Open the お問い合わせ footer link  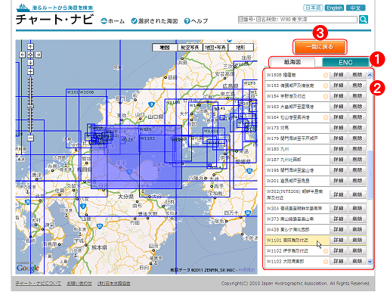pyautogui.click(x=79, y=284)
